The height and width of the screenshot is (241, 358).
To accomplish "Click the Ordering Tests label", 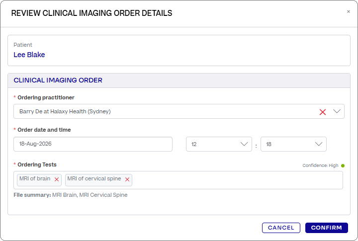I will click(x=37, y=164).
